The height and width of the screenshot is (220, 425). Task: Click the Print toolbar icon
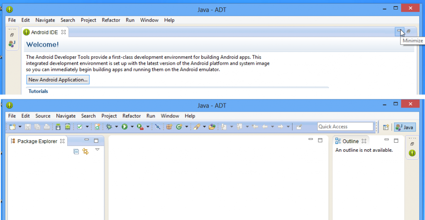coord(47,127)
